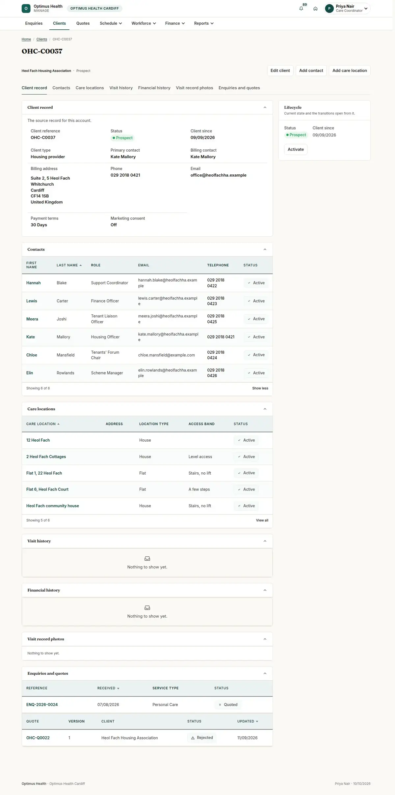The image size is (395, 795).
Task: Collapse the Enquiries and quotes chevron
Action: coord(265,673)
